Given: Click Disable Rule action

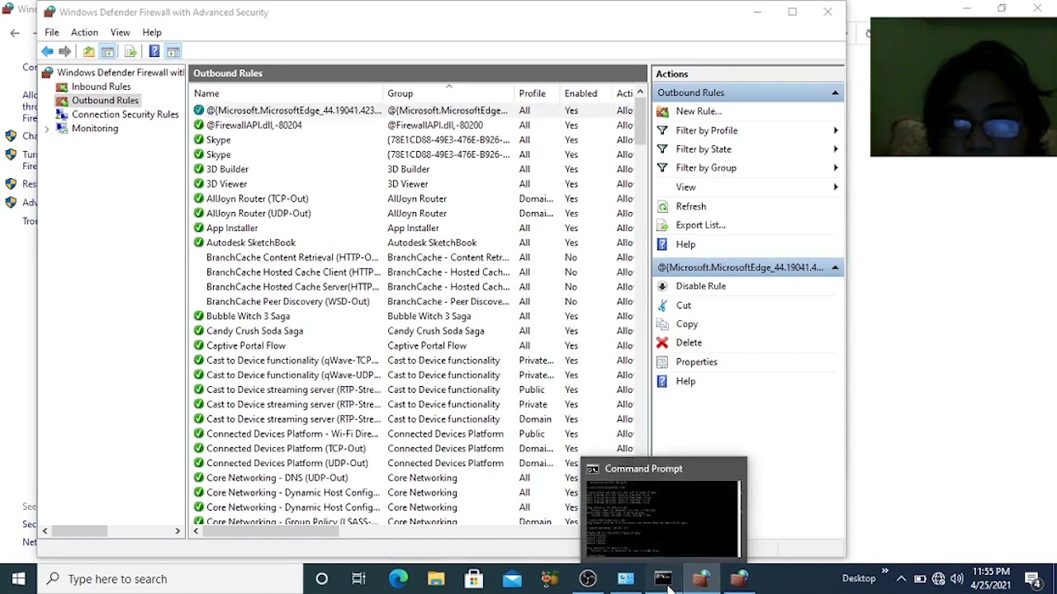Looking at the screenshot, I should pos(700,286).
